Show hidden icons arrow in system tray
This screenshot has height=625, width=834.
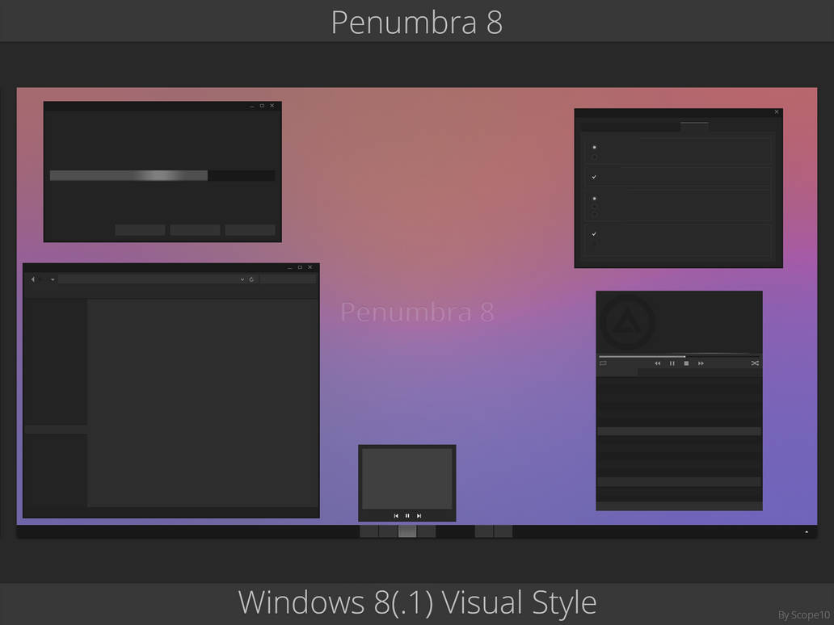coord(807,531)
